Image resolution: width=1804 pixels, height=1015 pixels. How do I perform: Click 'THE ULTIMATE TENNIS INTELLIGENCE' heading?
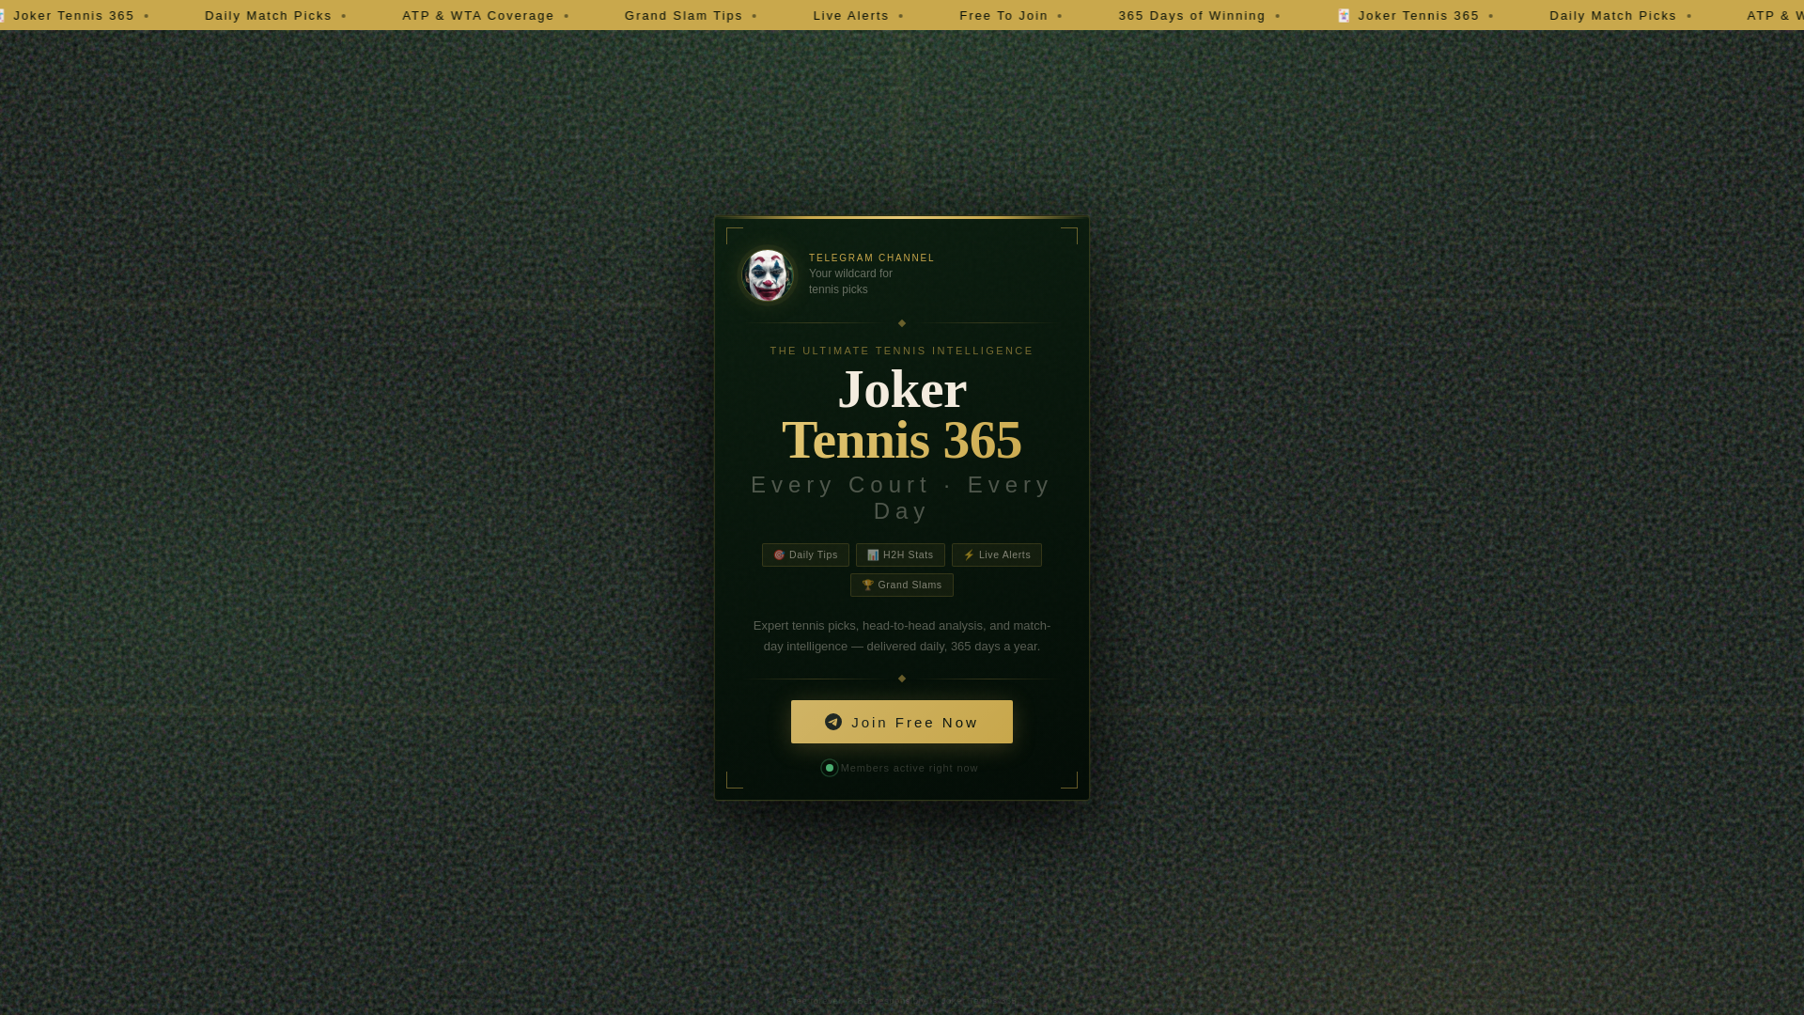click(901, 351)
